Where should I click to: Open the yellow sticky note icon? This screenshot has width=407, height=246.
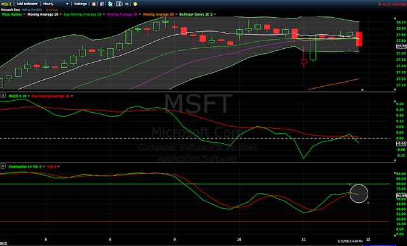pos(135,4)
